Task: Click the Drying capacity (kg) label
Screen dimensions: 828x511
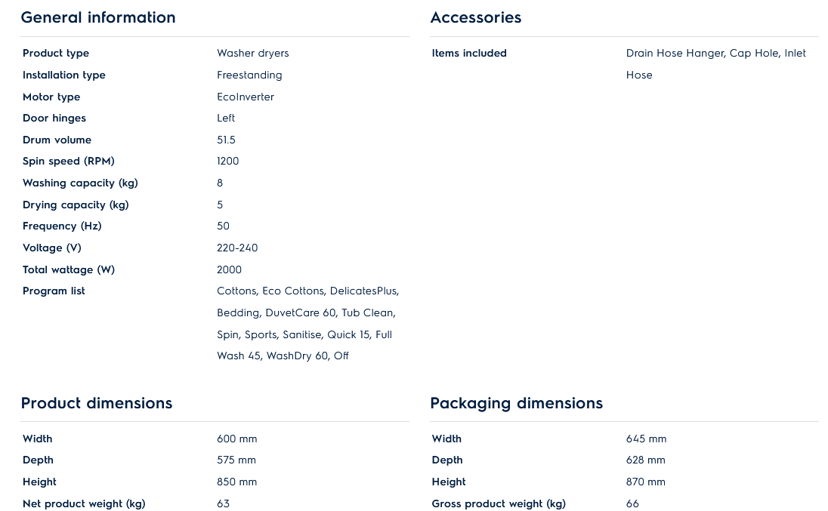Action: click(76, 205)
